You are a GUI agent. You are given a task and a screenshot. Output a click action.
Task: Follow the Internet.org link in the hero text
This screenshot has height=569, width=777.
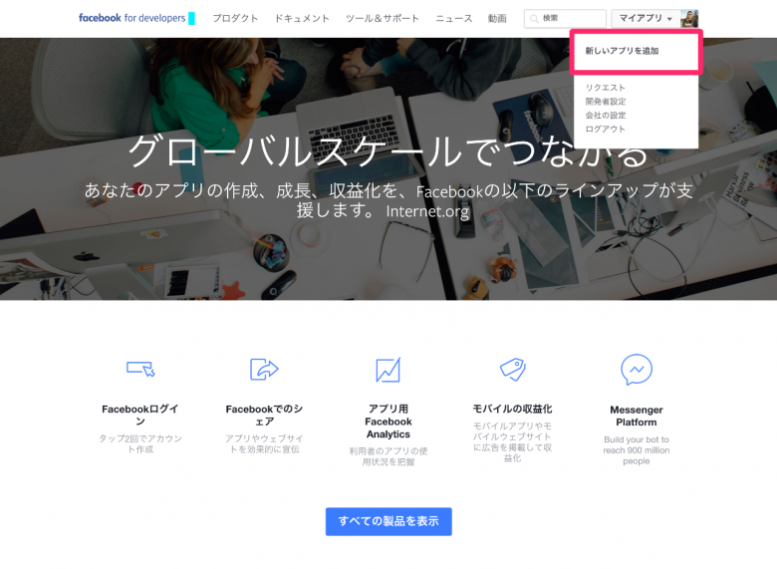click(x=427, y=211)
